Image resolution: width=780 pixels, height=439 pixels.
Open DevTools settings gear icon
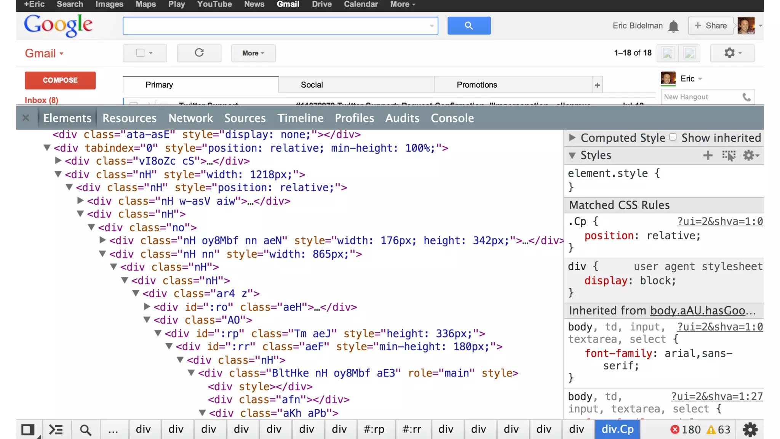click(x=750, y=429)
